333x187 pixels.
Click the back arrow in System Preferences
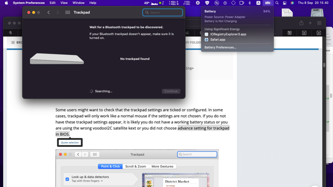(x=48, y=12)
